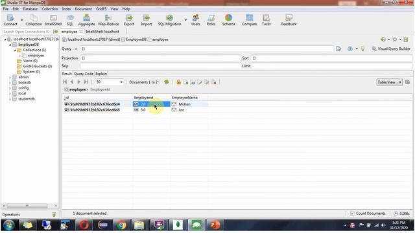Click the Query input field

(207, 49)
